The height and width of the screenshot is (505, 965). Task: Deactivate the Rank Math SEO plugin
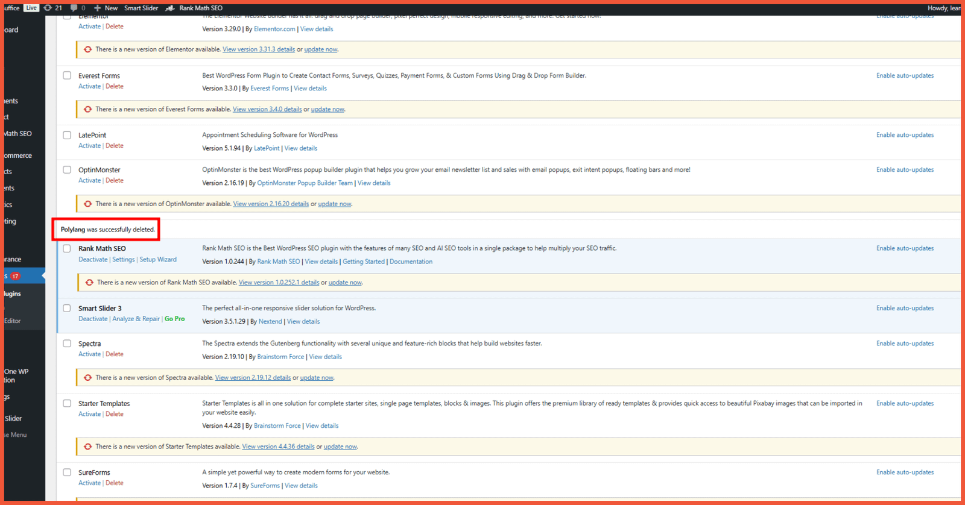[93, 259]
